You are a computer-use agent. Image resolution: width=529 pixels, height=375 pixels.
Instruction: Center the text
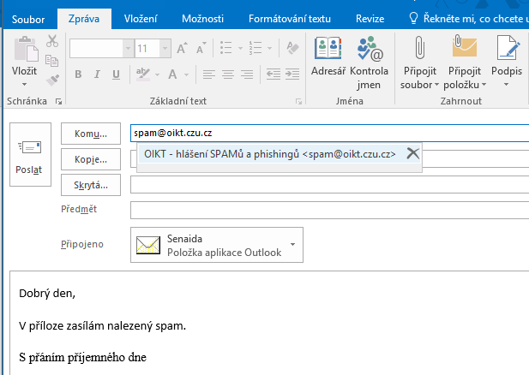pos(228,74)
